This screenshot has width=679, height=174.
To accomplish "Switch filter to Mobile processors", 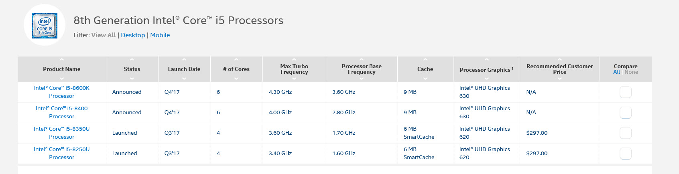I will click(160, 35).
